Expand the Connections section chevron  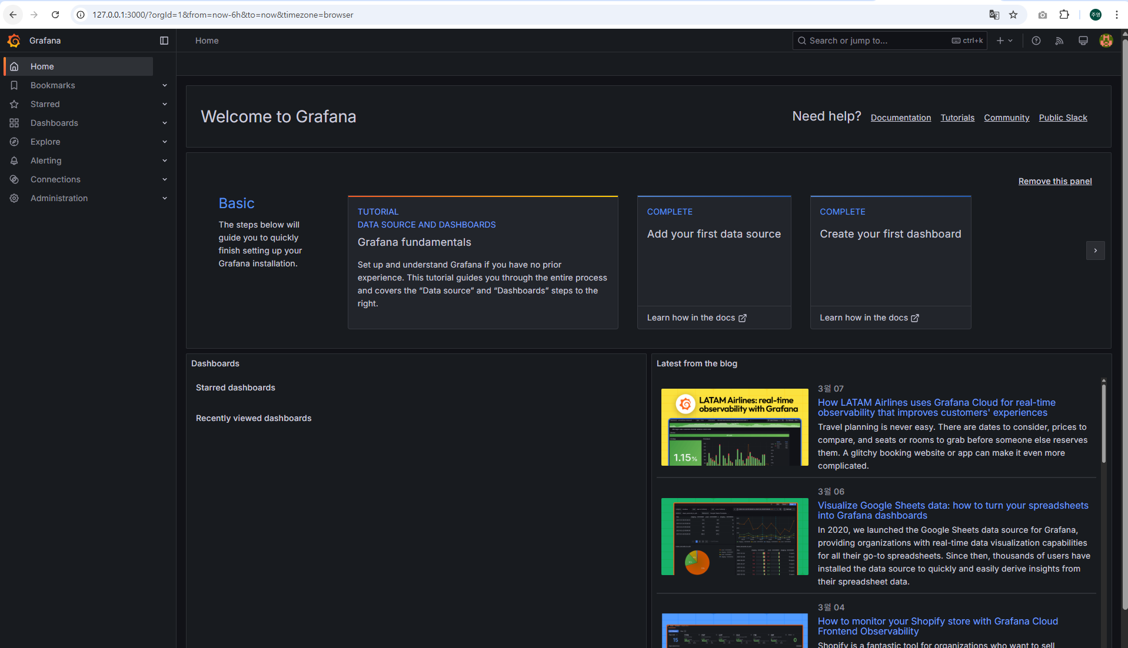point(165,179)
